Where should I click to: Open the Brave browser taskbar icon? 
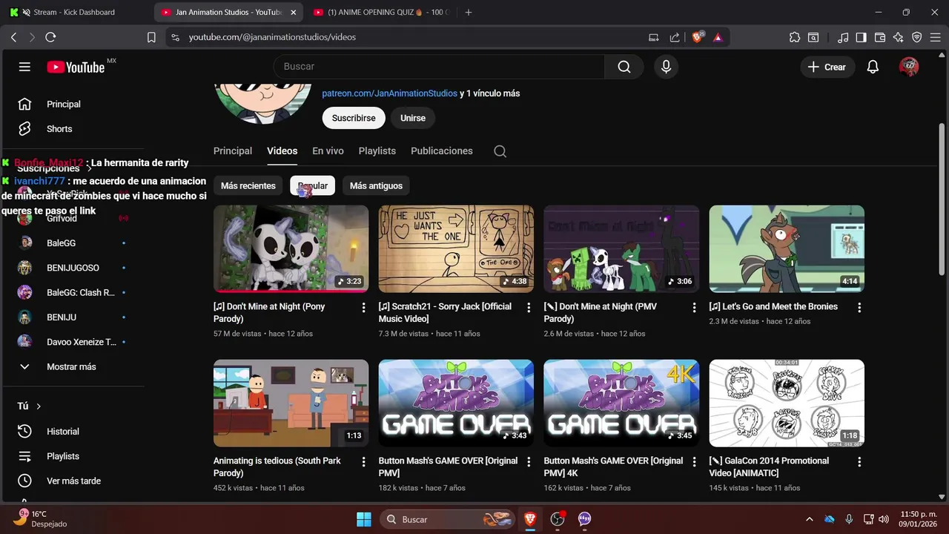[530, 519]
